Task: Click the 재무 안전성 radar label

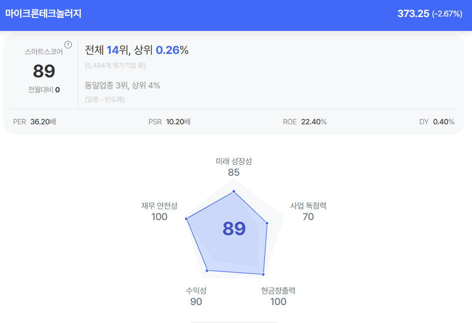Action: (159, 206)
